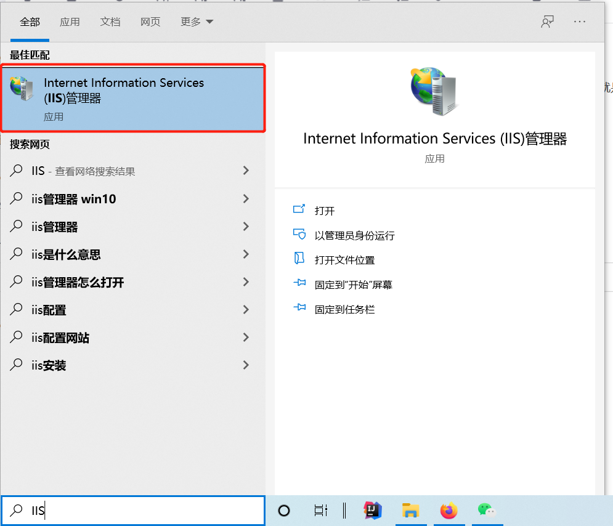Click 固定到任务栏

click(344, 310)
